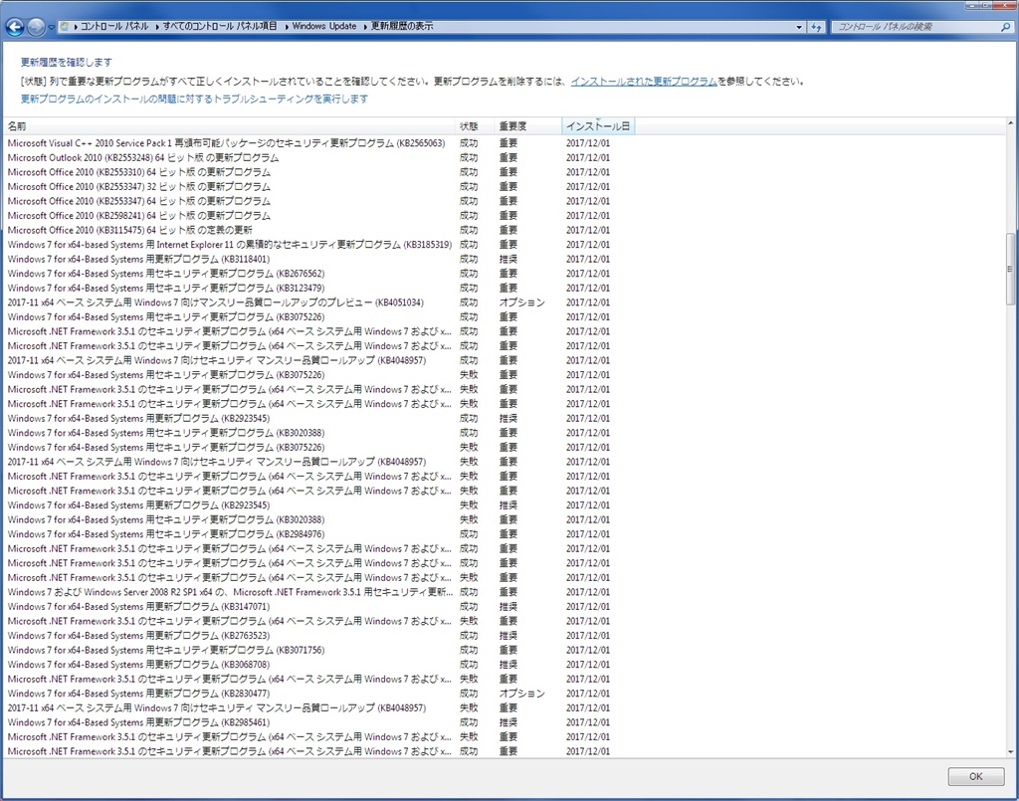This screenshot has width=1019, height=801.
Task: Click the scrollbar down arrow
Action: [x=1011, y=752]
